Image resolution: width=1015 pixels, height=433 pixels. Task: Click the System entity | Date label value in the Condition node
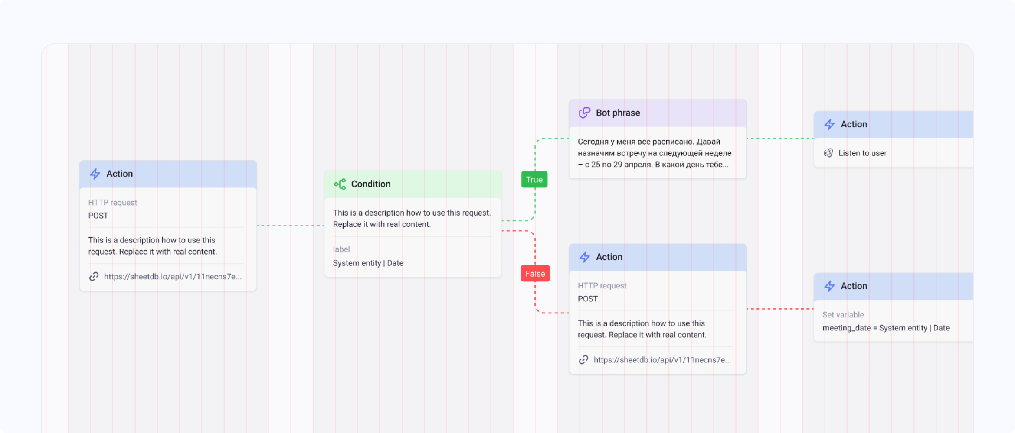pyautogui.click(x=368, y=263)
